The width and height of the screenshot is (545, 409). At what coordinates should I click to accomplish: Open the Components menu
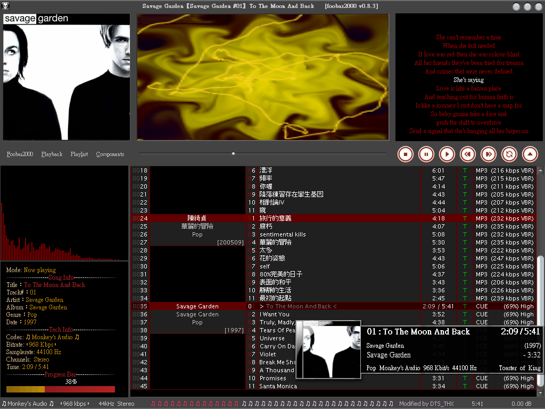point(110,154)
